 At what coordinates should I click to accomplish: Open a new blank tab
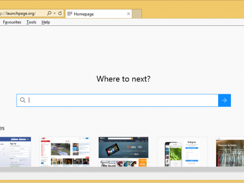click(137, 14)
